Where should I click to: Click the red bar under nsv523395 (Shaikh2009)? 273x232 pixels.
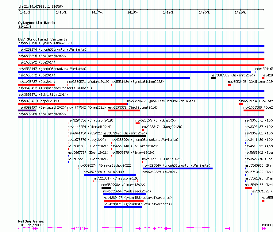click(137, 123)
